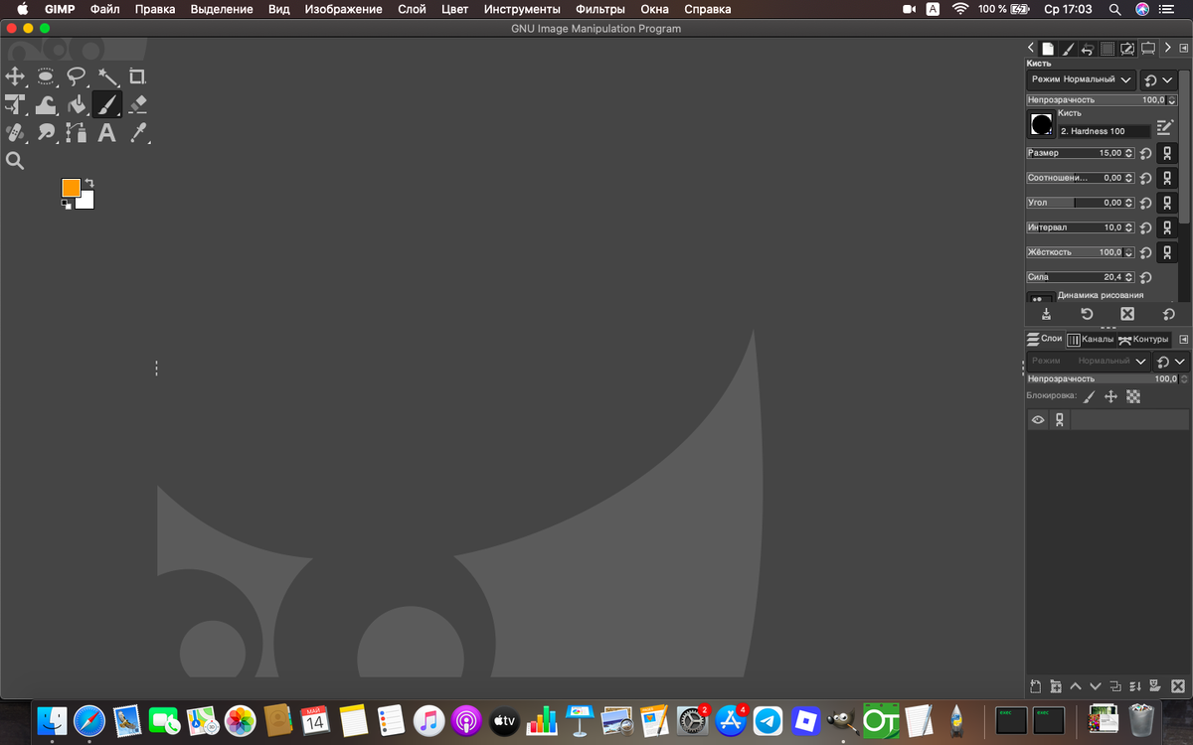Create a new layer button
Viewport: 1193px width, 745px height.
[x=1035, y=685]
